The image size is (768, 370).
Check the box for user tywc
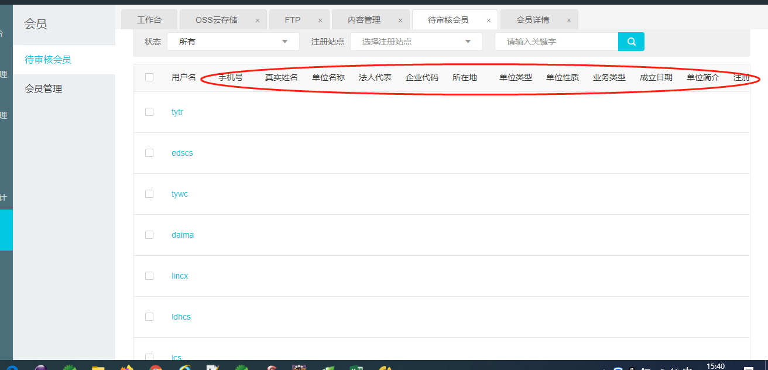point(149,194)
